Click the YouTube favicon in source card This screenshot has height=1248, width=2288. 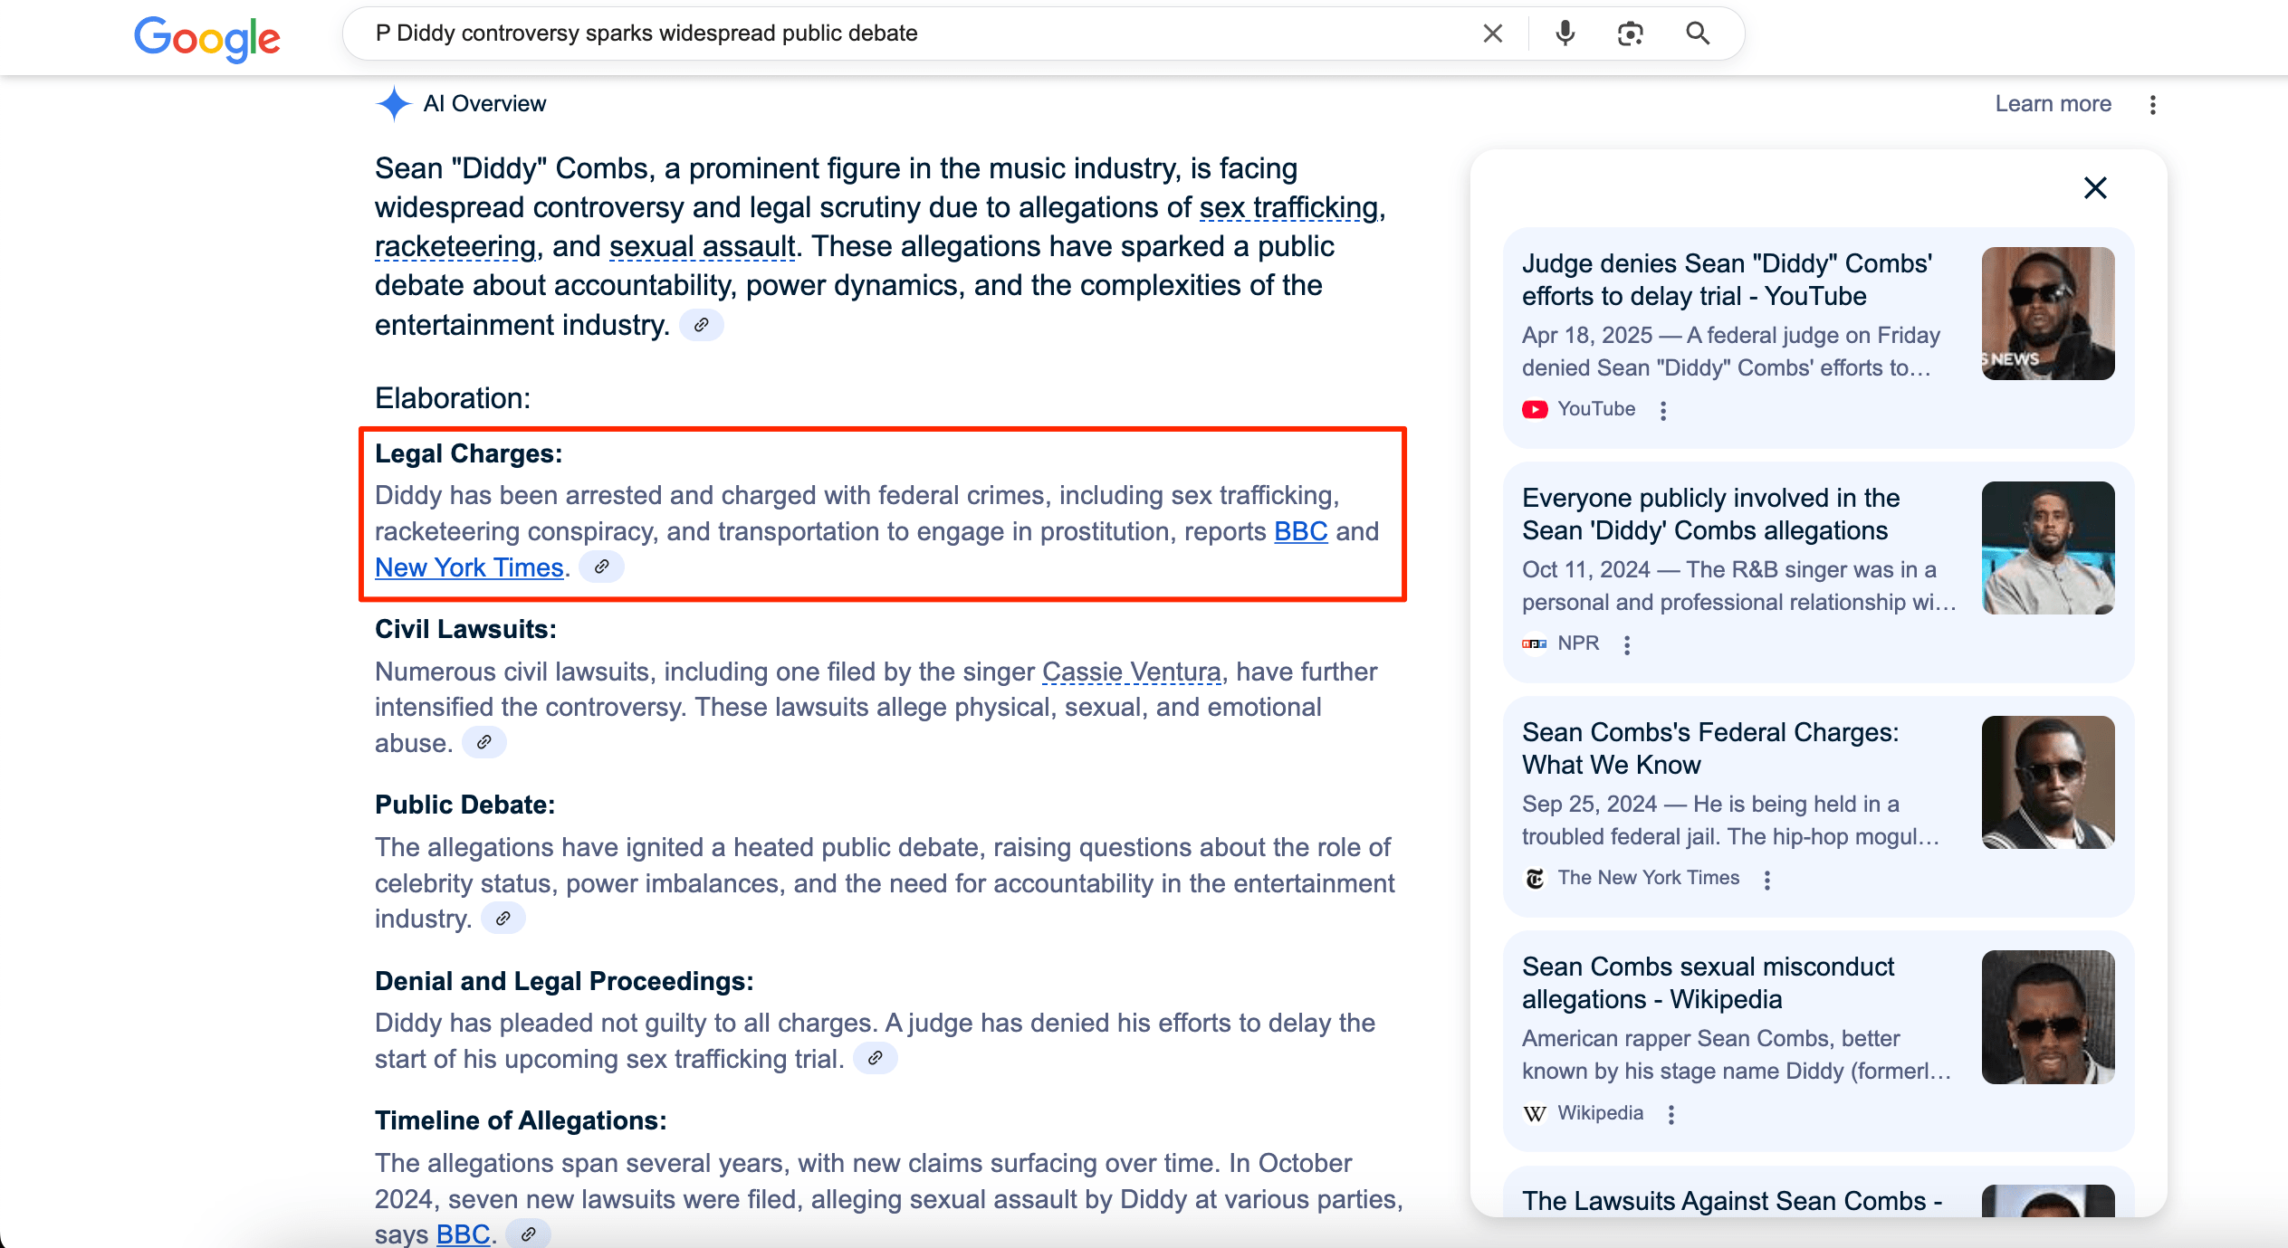(1535, 410)
